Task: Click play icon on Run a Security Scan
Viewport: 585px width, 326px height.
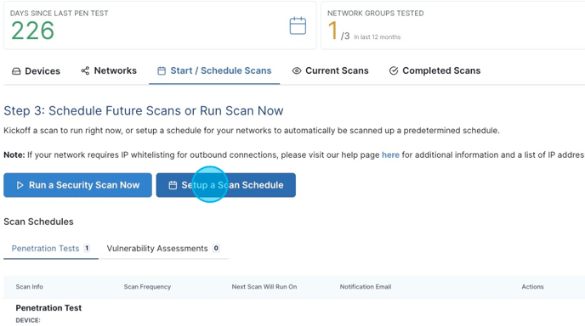Action: (x=20, y=185)
